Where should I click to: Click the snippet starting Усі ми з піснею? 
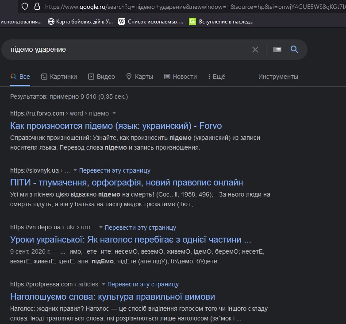[140, 199]
